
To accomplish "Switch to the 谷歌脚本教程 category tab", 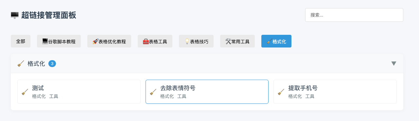I will [59, 41].
